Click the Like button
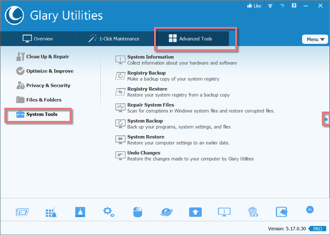 [x=254, y=5]
